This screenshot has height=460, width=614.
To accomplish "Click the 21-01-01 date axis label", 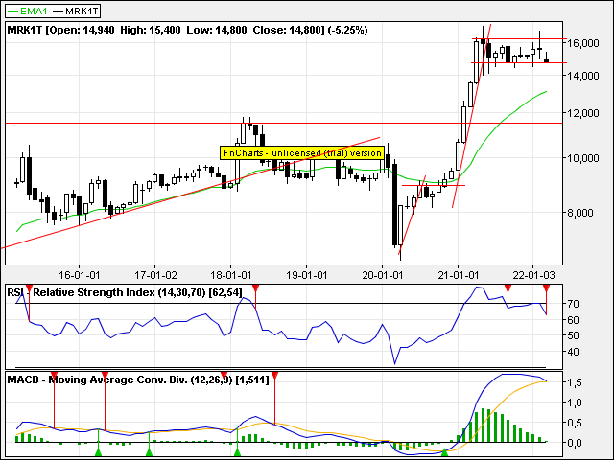I will (x=459, y=275).
